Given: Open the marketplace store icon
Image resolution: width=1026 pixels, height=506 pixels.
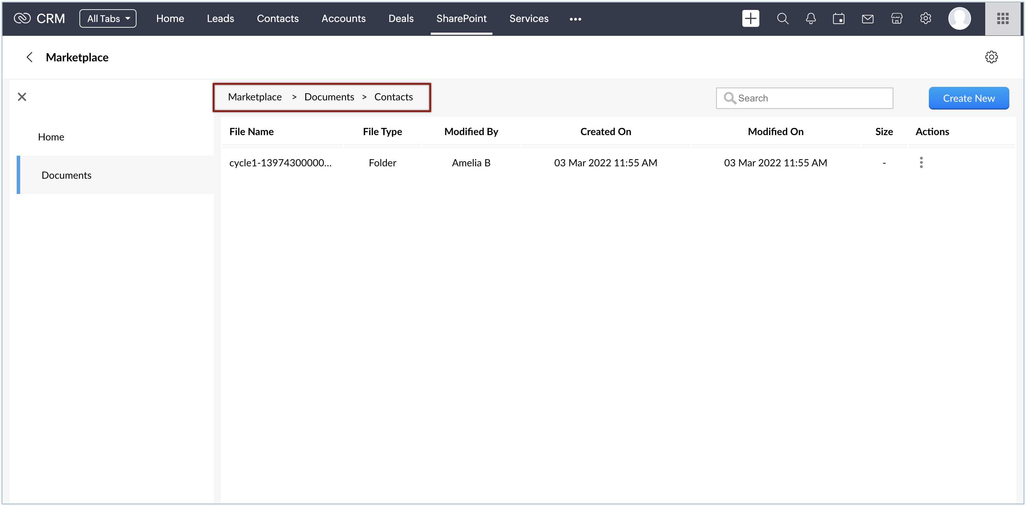Looking at the screenshot, I should 897,18.
